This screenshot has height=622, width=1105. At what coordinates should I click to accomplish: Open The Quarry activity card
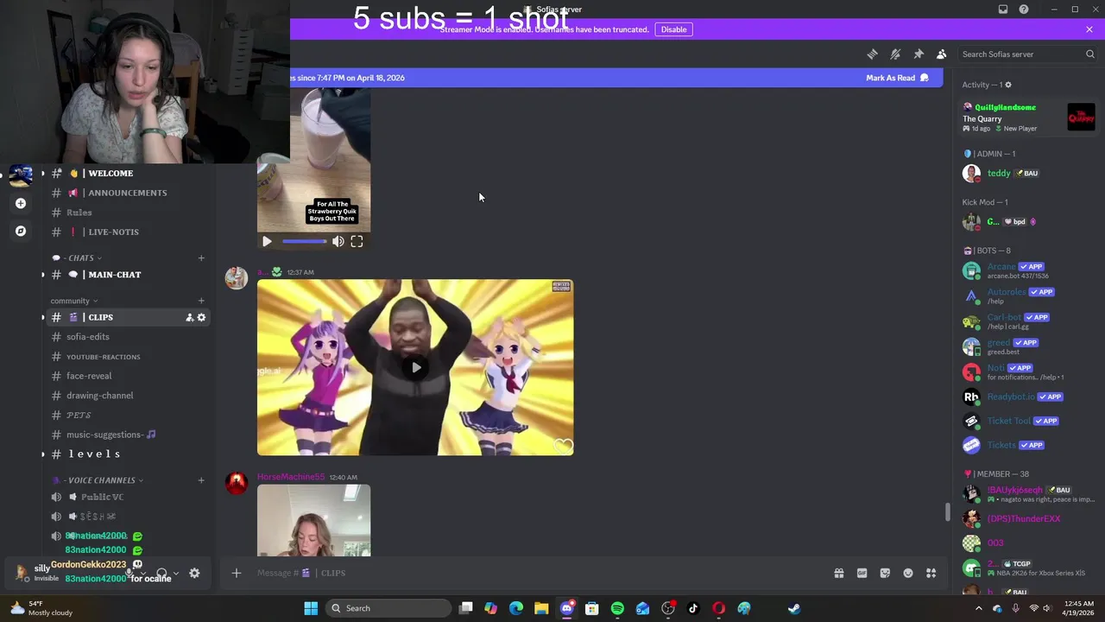point(1028,117)
